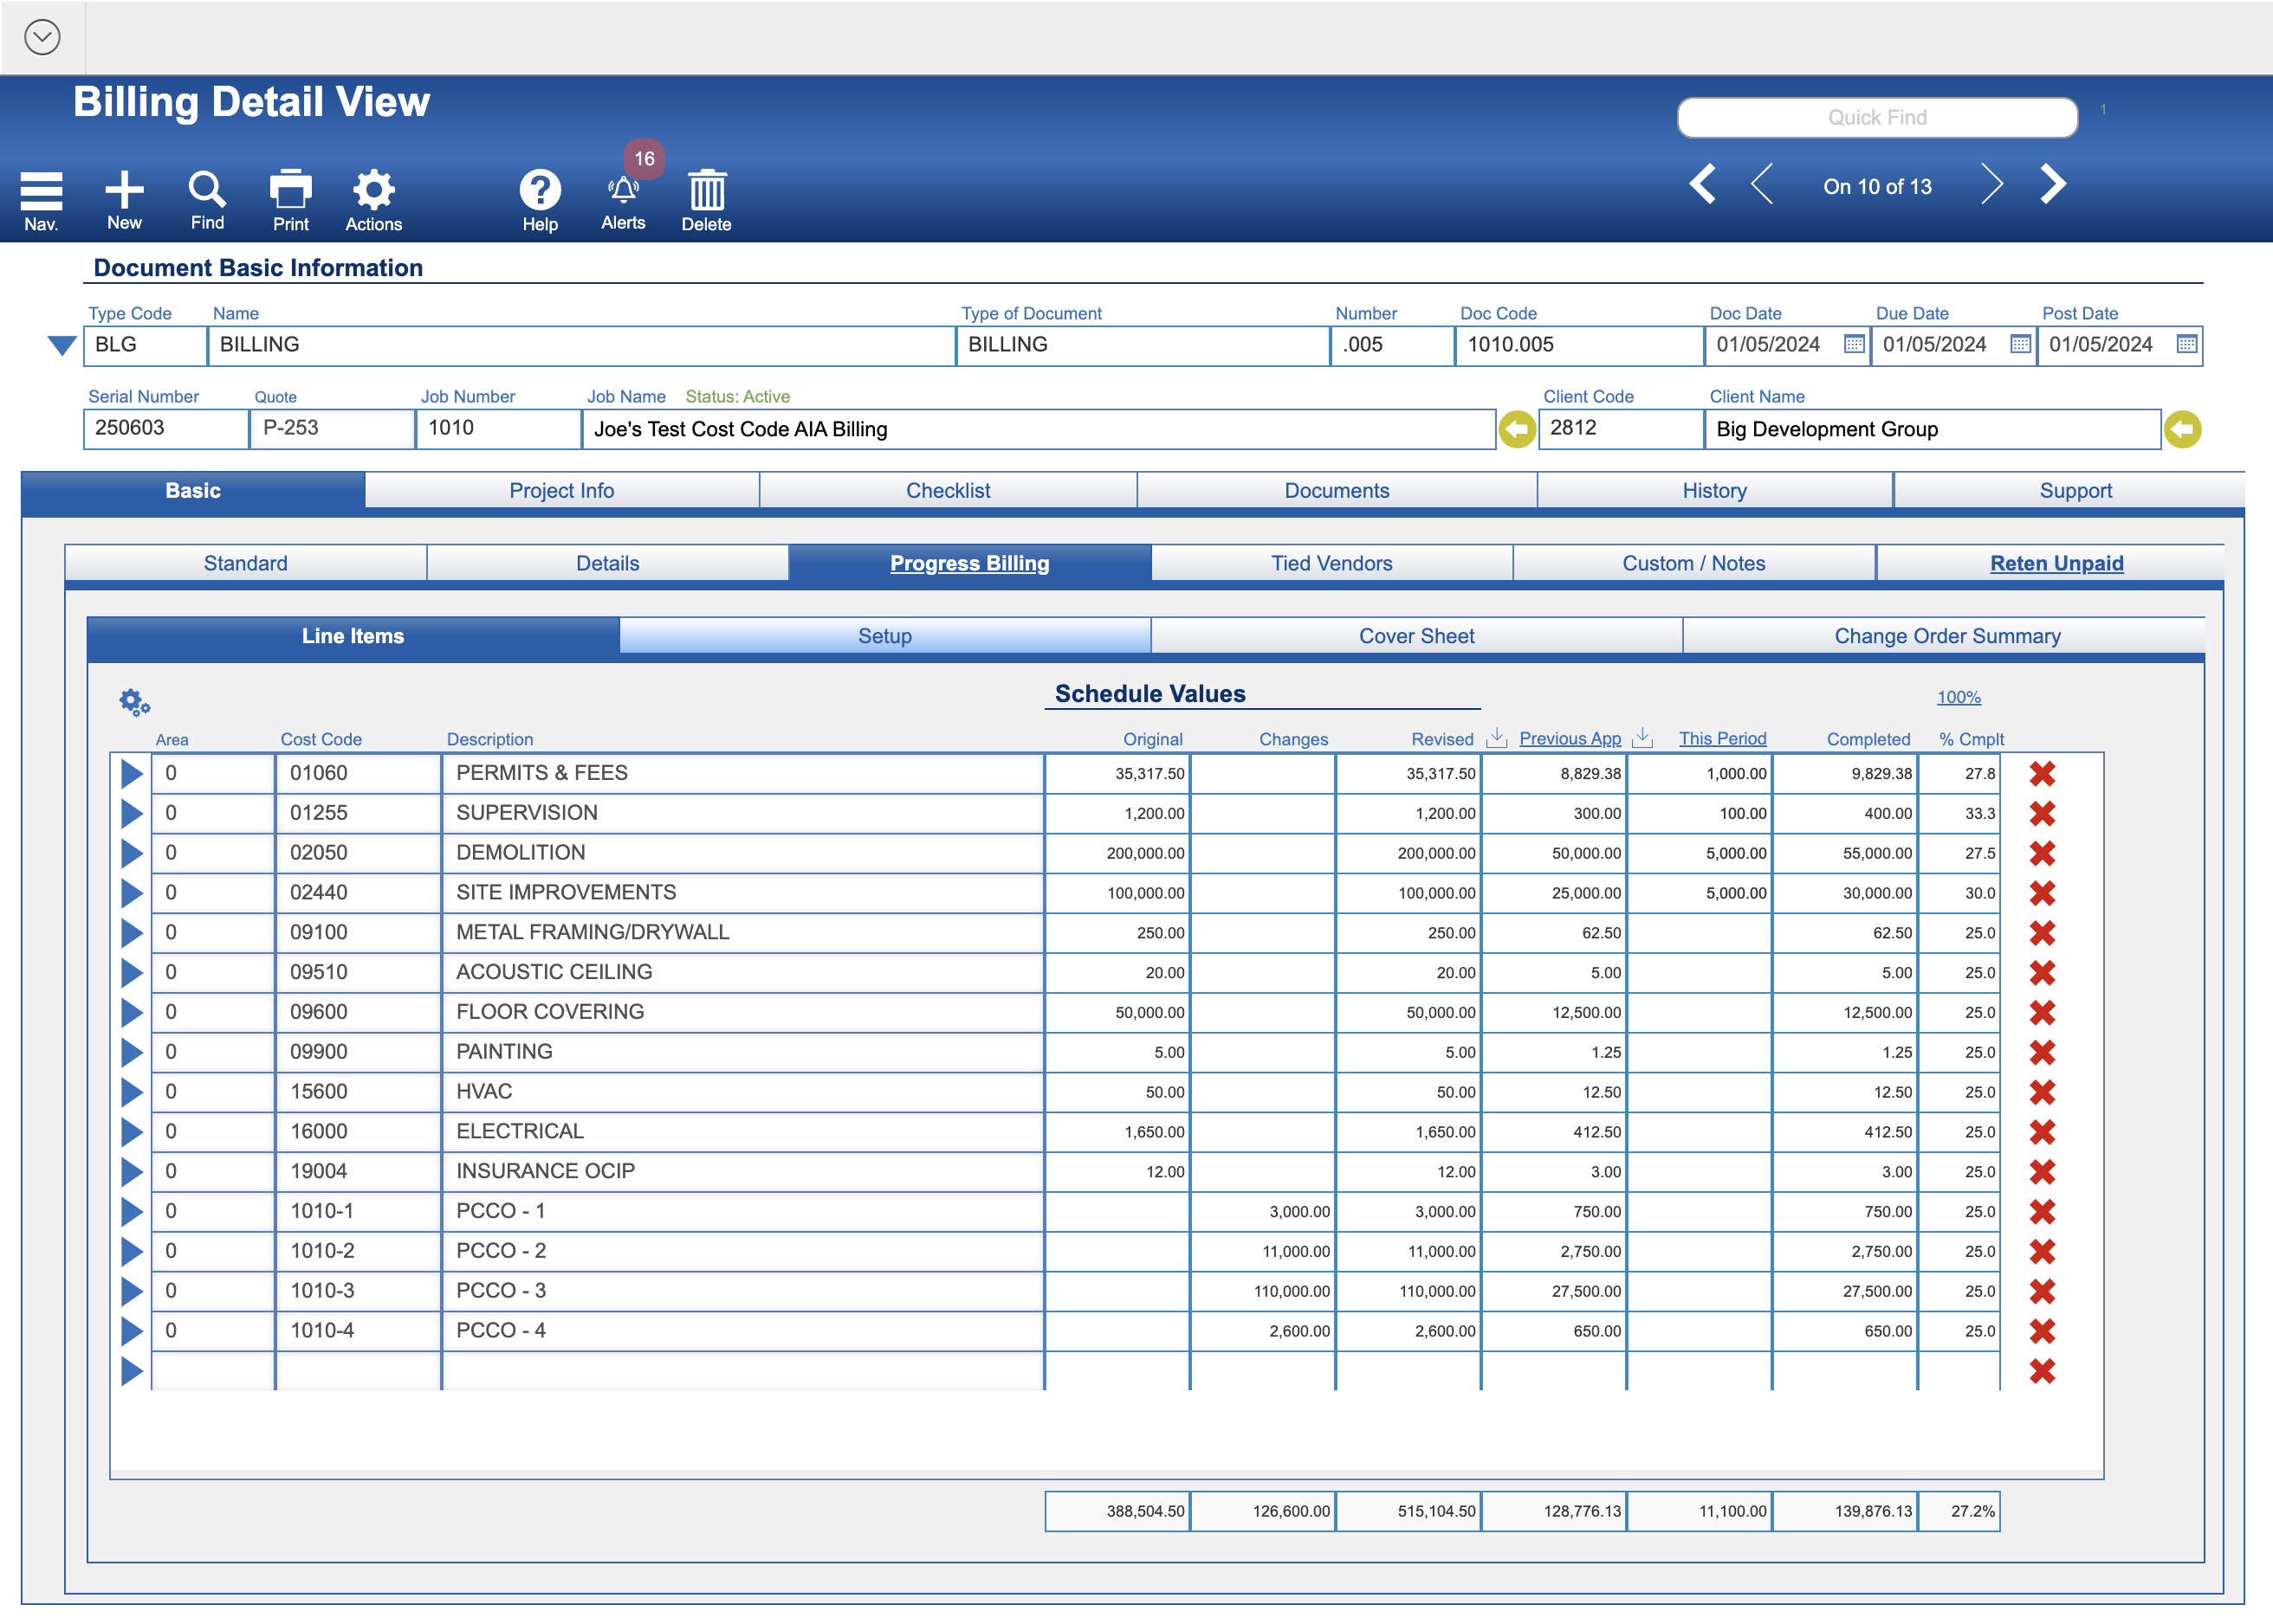Click download icon beside Revised header

[x=1497, y=738]
